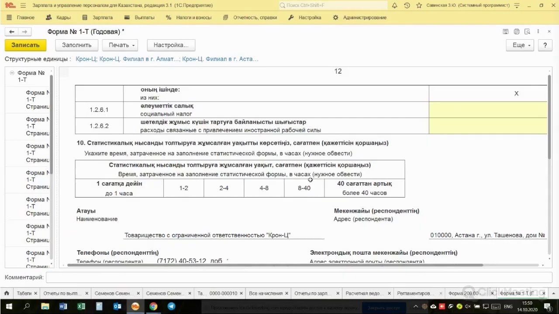Screen dimensions: 559x314
Task: Click the print preview icon in form header
Action: click(527, 32)
